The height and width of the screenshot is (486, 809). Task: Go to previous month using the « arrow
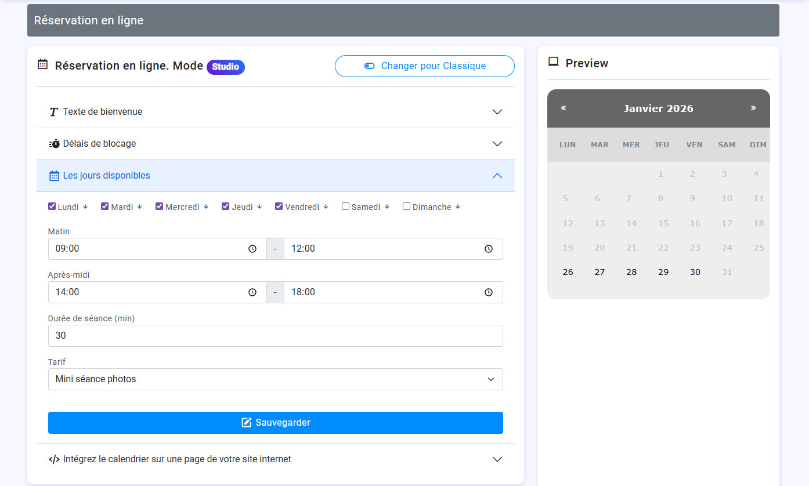coord(563,108)
